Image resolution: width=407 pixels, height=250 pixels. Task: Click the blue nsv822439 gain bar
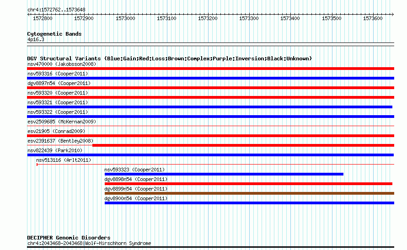pos(210,155)
